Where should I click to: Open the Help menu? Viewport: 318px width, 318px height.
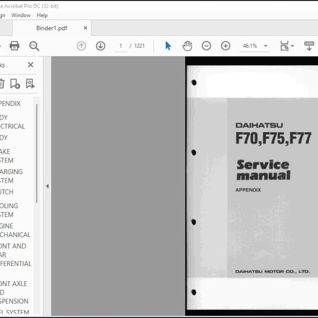click(x=42, y=15)
